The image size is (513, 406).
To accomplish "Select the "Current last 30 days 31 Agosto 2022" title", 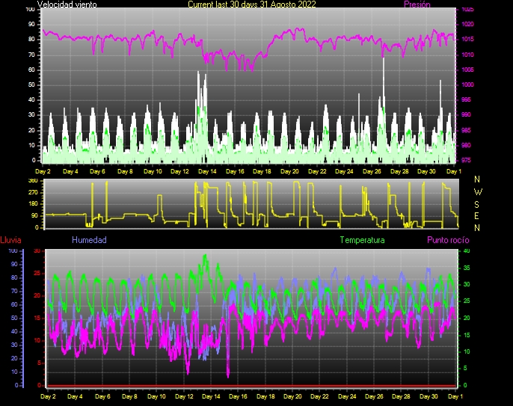I will pos(252,4).
